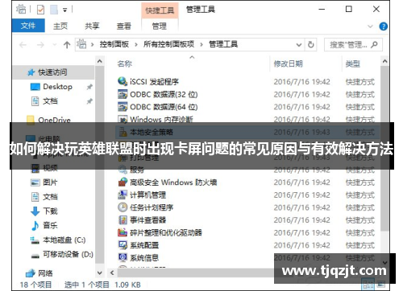403x291 pixels.
Task: Go up one folder level arrow
Action: point(67,44)
